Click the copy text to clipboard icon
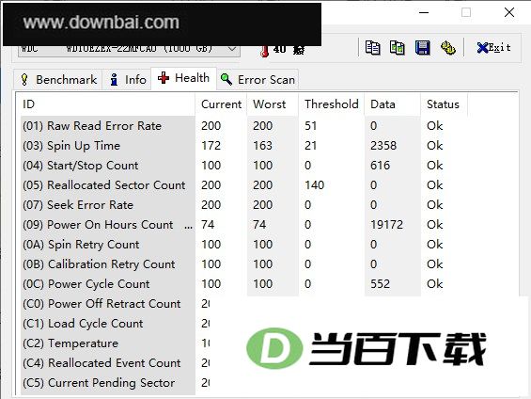The width and height of the screenshot is (531, 399). tap(372, 48)
